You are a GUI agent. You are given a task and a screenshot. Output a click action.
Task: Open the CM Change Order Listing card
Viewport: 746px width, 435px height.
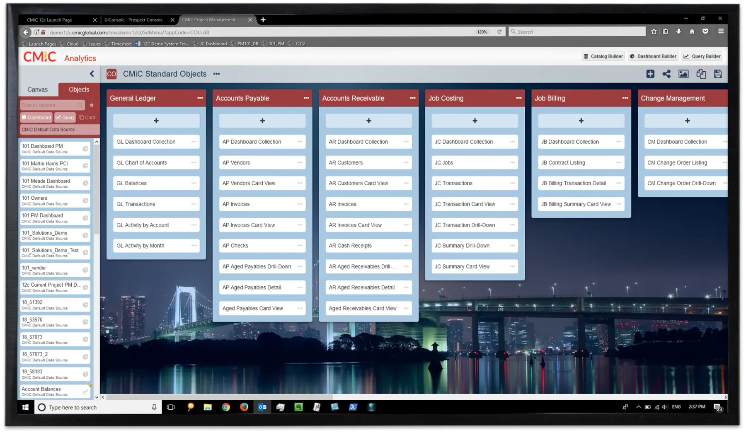click(686, 163)
